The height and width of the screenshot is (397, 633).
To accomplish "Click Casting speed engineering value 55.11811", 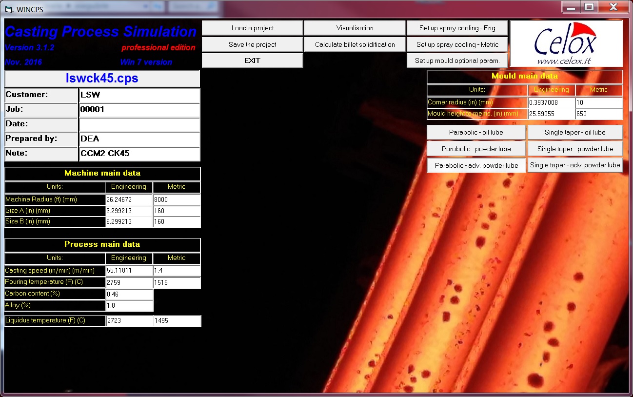I will pyautogui.click(x=129, y=271).
